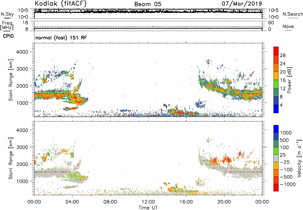Screen dimensions: 303x210
Task: Click the "Time UT" axis label
Action: (148, 208)
